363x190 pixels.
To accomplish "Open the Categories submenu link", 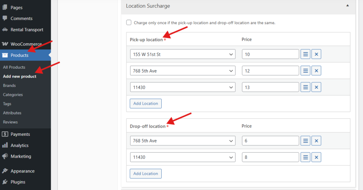I will 13,95.
